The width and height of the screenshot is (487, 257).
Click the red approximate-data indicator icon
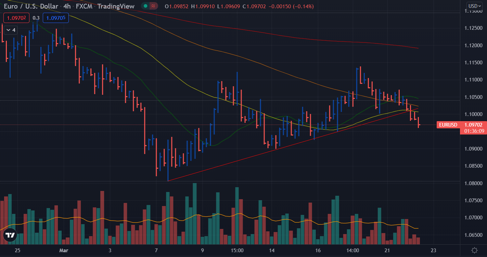coord(154,6)
